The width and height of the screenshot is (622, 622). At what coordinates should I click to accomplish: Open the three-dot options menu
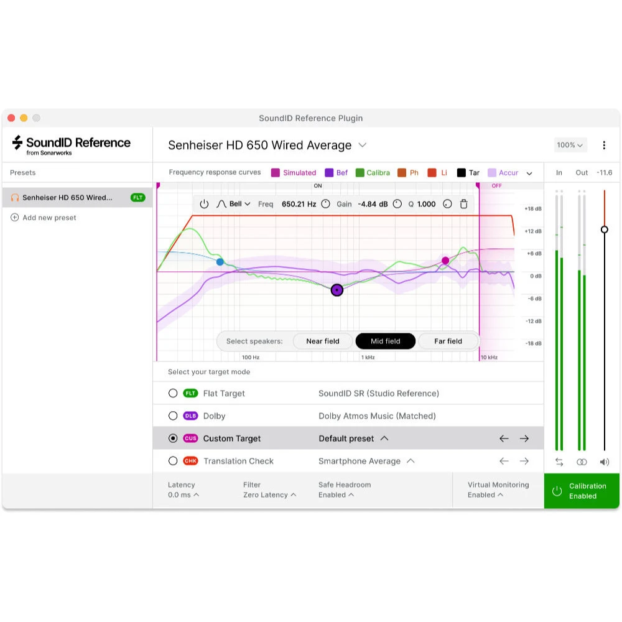[x=603, y=145]
